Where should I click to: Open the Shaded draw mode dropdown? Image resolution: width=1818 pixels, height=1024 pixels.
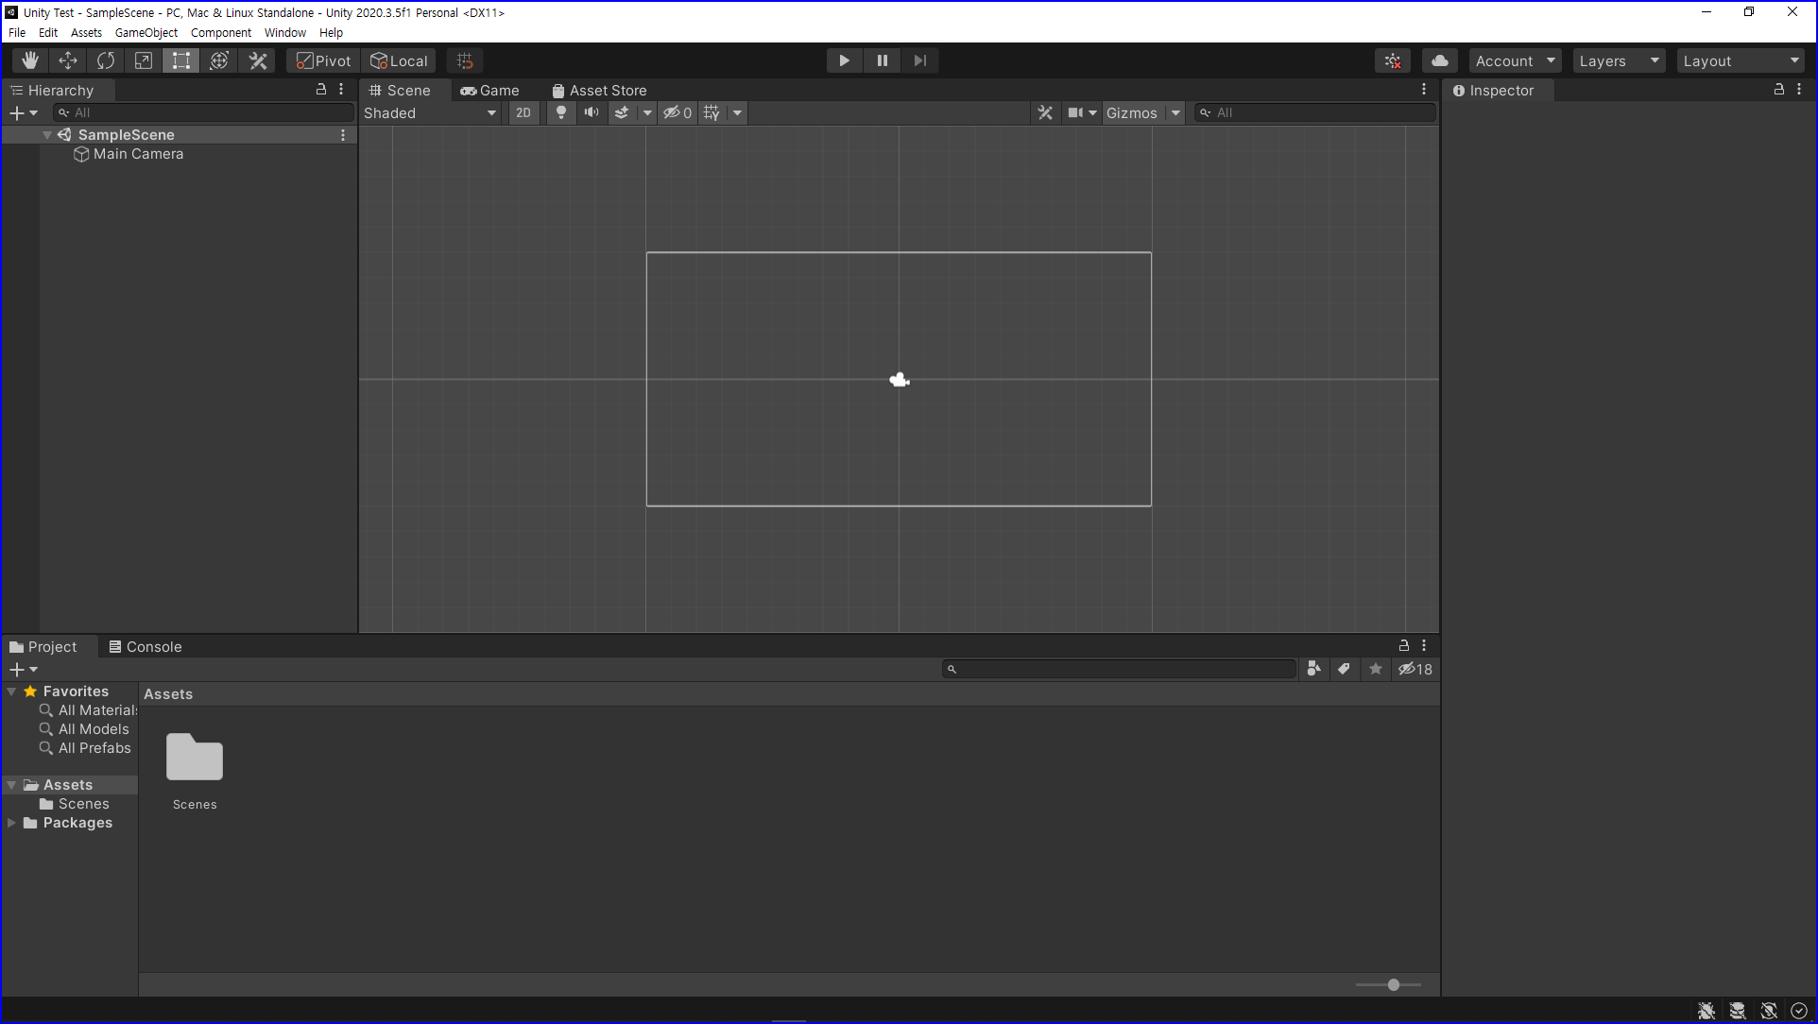(431, 112)
